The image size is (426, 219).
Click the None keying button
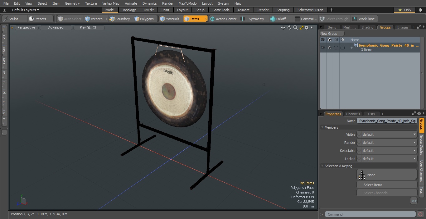click(387, 175)
